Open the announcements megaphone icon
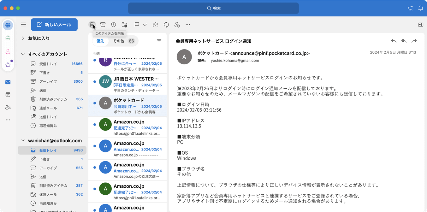This screenshot has height=212, width=427. pyautogui.click(x=411, y=8)
